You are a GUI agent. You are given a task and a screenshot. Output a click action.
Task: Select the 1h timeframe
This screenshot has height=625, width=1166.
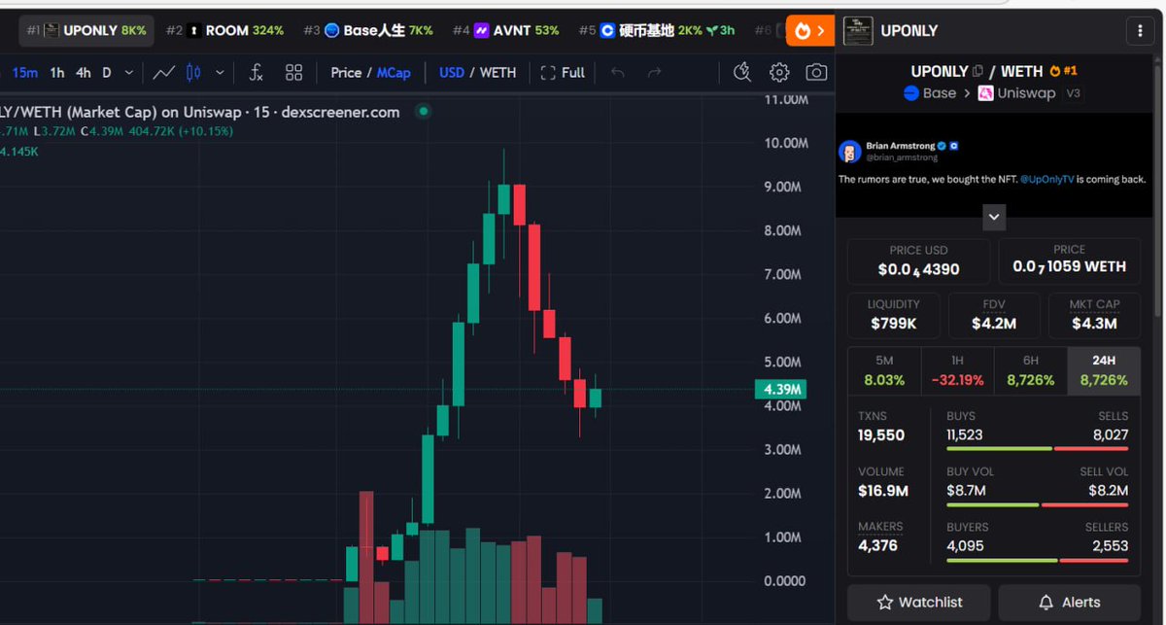pos(57,72)
